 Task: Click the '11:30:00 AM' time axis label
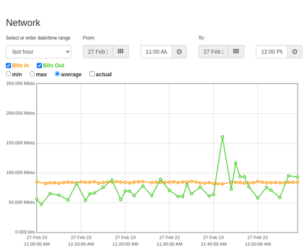[x=169, y=244]
